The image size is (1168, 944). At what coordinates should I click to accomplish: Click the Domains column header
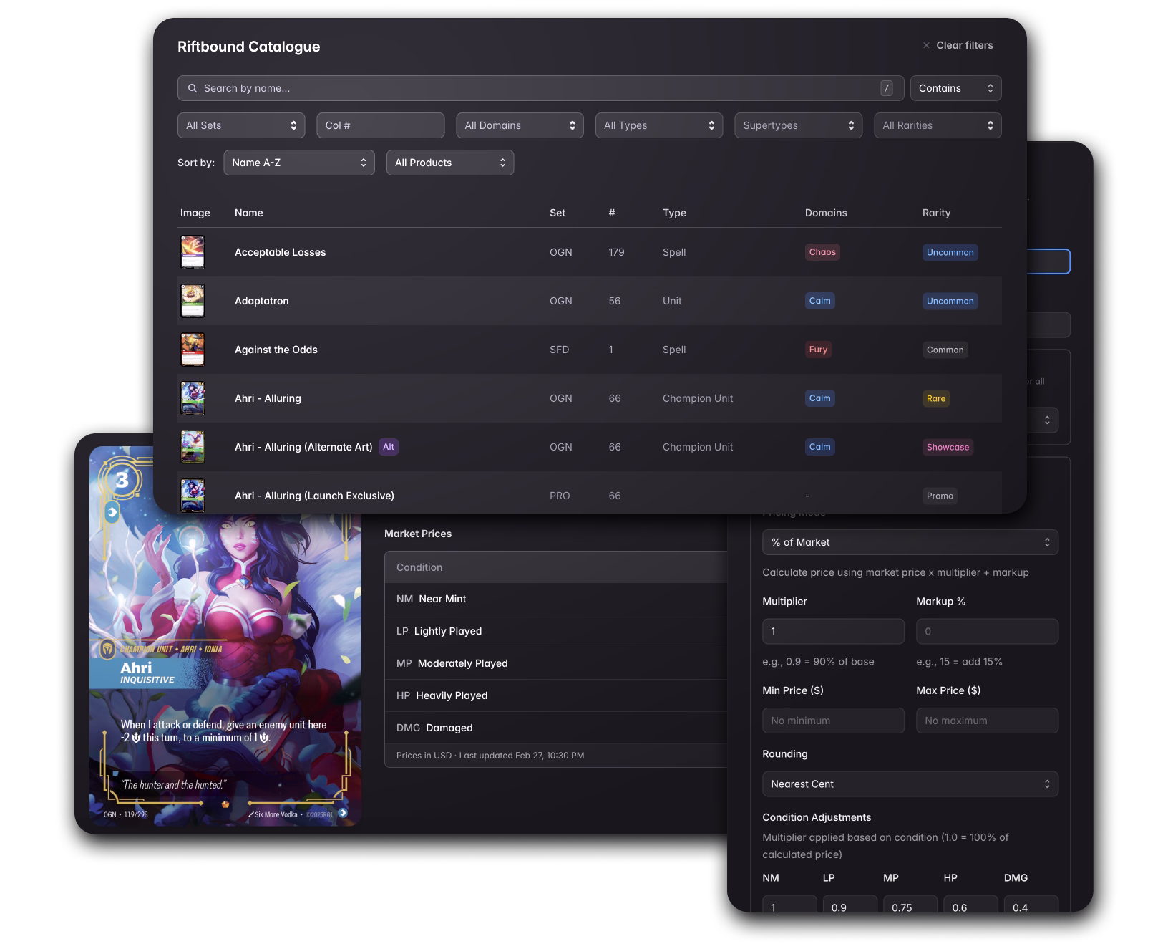[x=826, y=213]
